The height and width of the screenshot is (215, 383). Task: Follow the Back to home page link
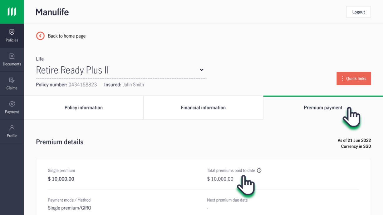[66, 36]
